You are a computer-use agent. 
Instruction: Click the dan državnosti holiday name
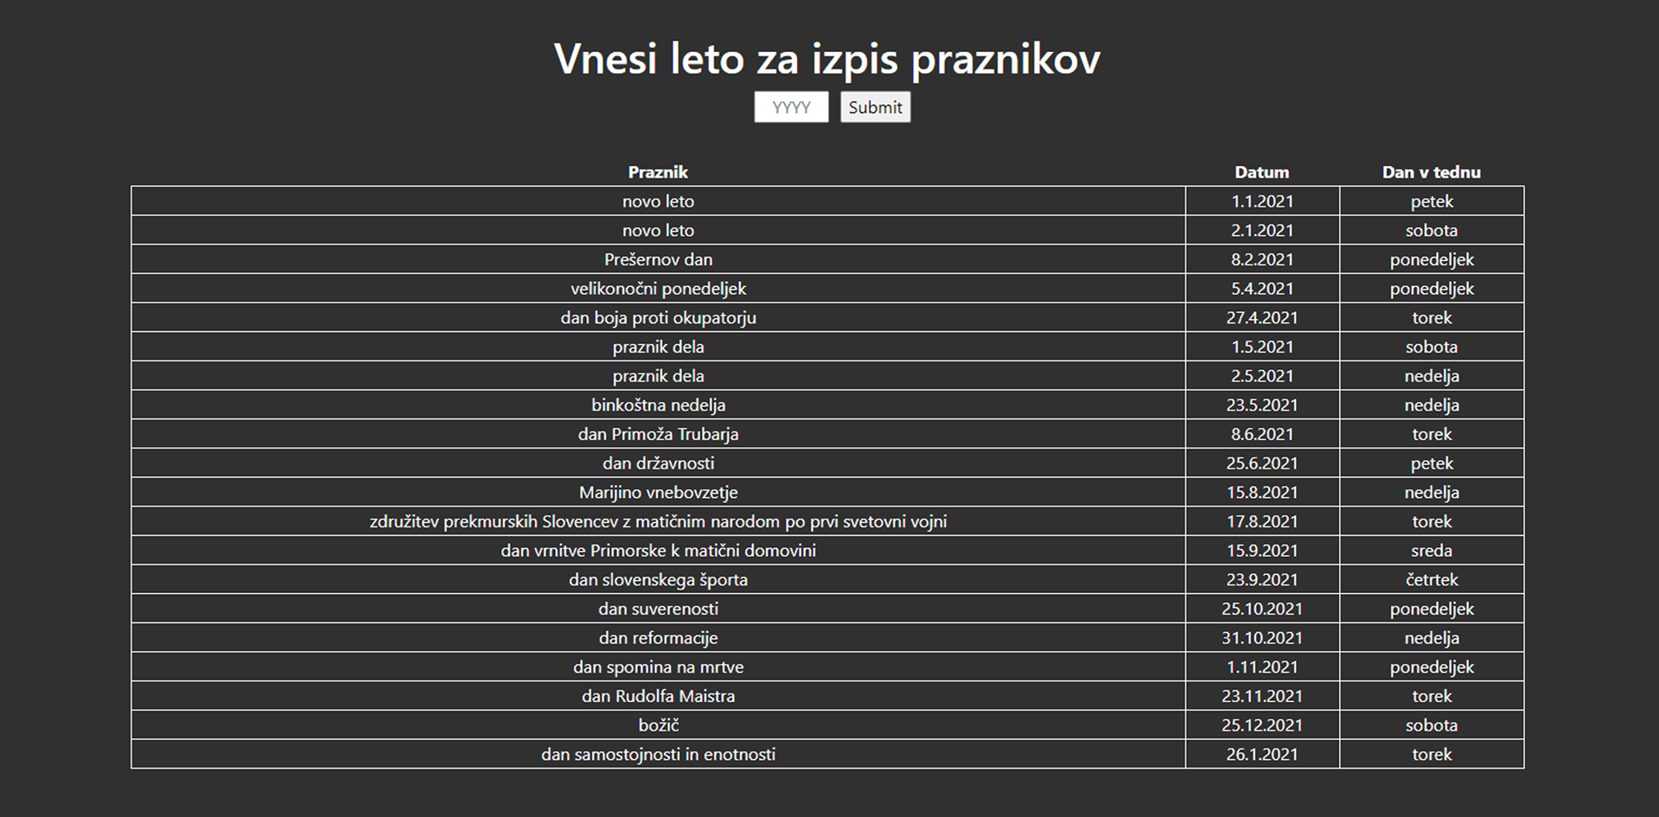(658, 463)
